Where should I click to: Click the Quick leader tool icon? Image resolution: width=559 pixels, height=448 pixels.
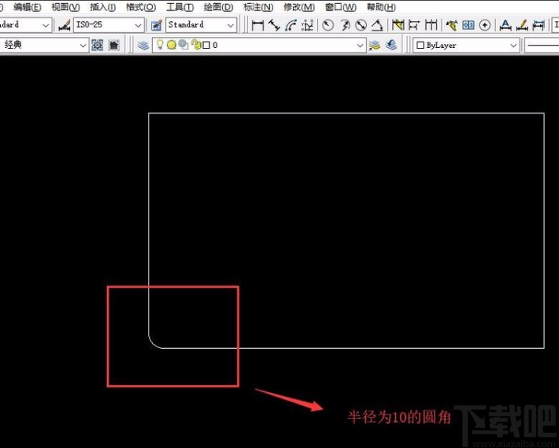452,25
